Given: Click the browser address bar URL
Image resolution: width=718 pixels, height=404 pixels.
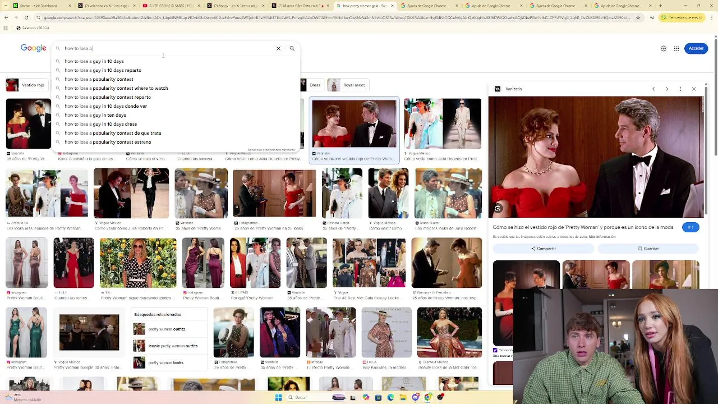Looking at the screenshot, I should click(337, 17).
